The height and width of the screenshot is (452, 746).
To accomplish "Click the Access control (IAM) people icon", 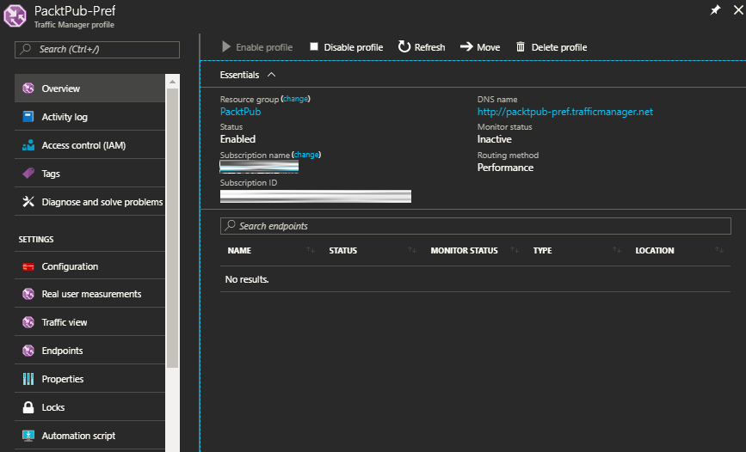I will click(28, 145).
